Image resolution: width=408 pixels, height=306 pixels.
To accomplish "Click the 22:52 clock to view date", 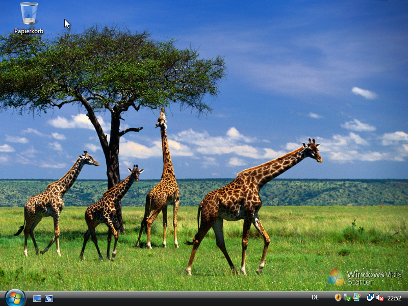I will pyautogui.click(x=394, y=297).
